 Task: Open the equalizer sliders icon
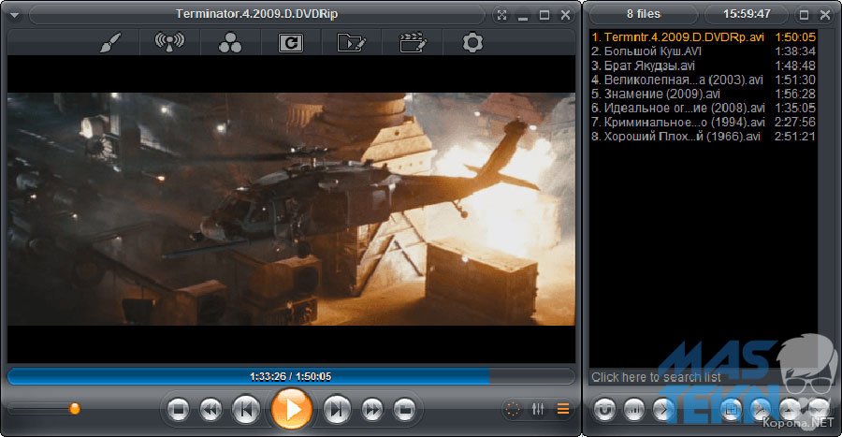(538, 409)
